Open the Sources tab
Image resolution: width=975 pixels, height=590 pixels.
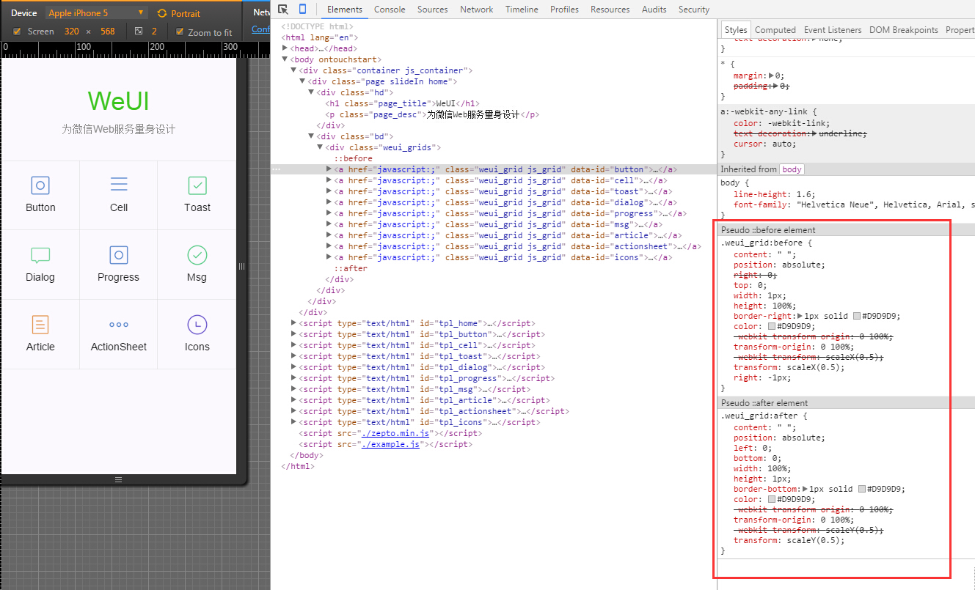(x=433, y=10)
